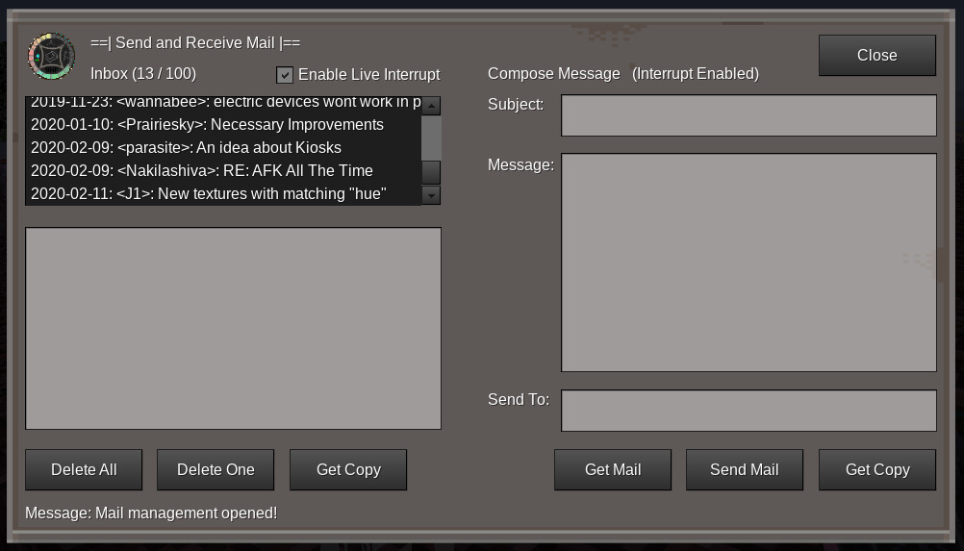The height and width of the screenshot is (551, 964).
Task: Focus the Subject input field
Action: [748, 115]
